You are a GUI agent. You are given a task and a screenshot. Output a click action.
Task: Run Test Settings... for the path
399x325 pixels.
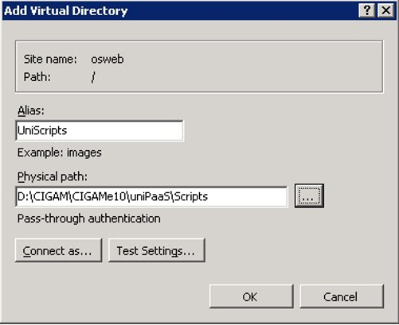(157, 250)
